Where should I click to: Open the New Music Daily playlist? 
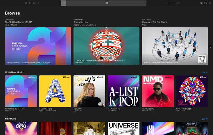[158, 91]
